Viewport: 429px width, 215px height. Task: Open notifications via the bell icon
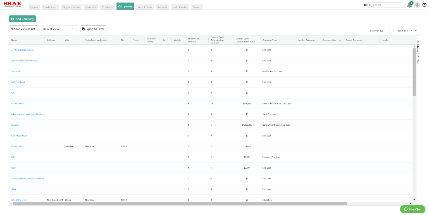409,5
